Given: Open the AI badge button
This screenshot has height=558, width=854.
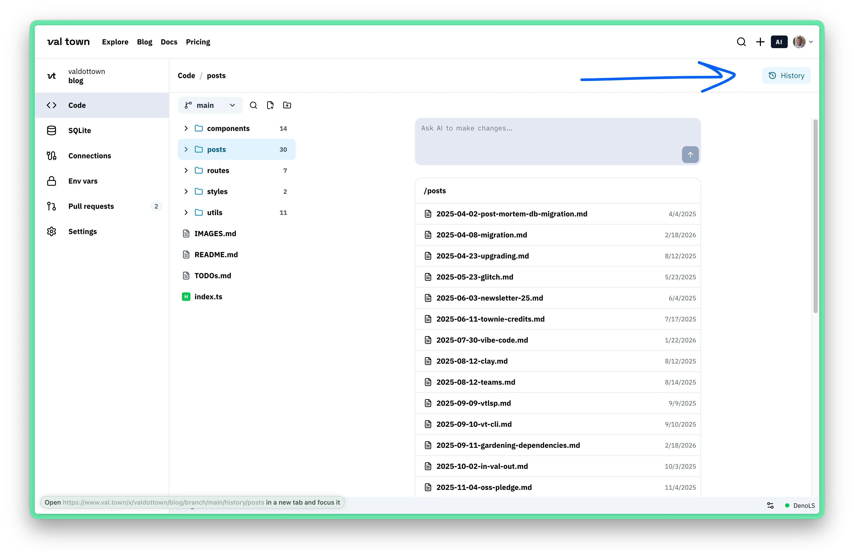Looking at the screenshot, I should pyautogui.click(x=779, y=42).
